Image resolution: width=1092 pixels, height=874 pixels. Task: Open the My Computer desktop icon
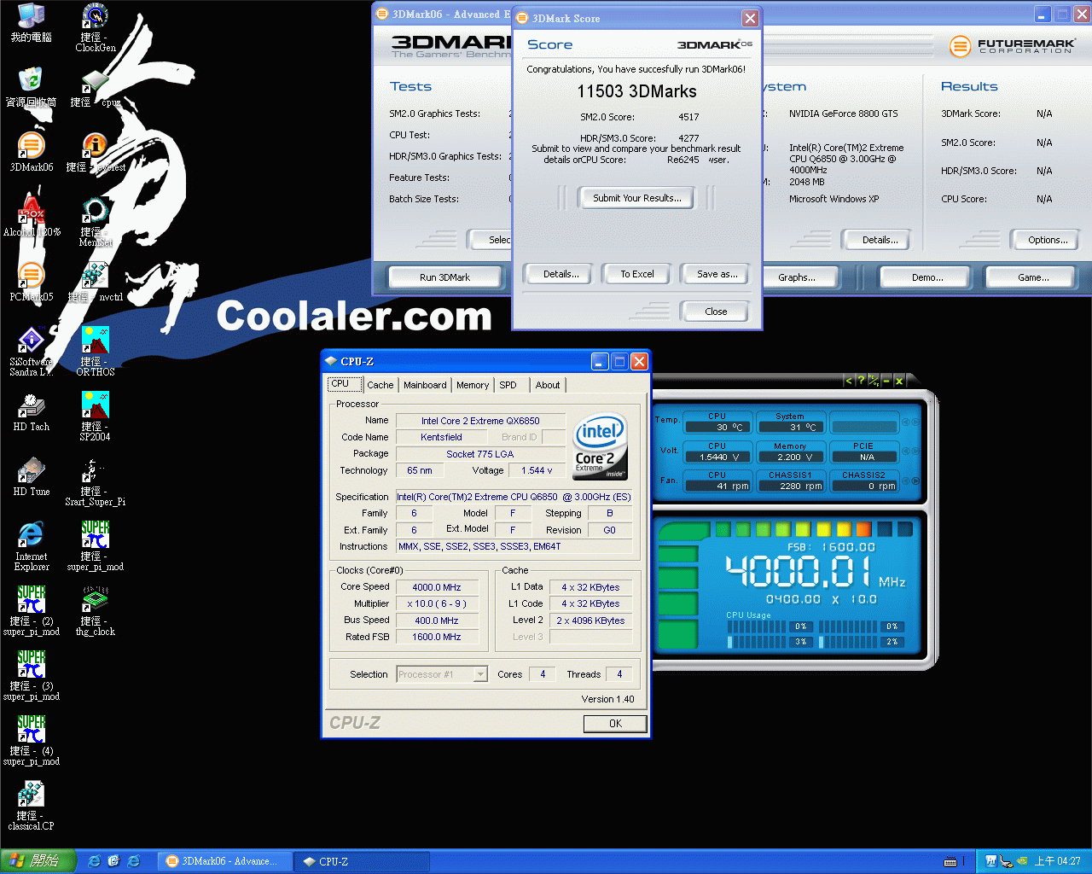coord(31,23)
